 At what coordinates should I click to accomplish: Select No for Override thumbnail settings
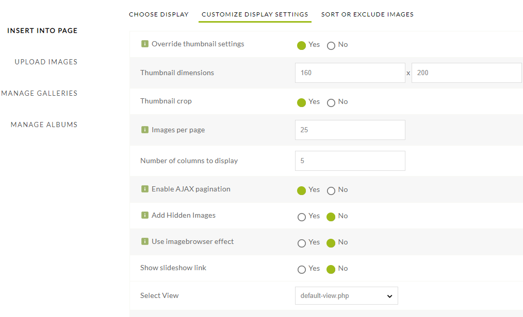pyautogui.click(x=331, y=45)
